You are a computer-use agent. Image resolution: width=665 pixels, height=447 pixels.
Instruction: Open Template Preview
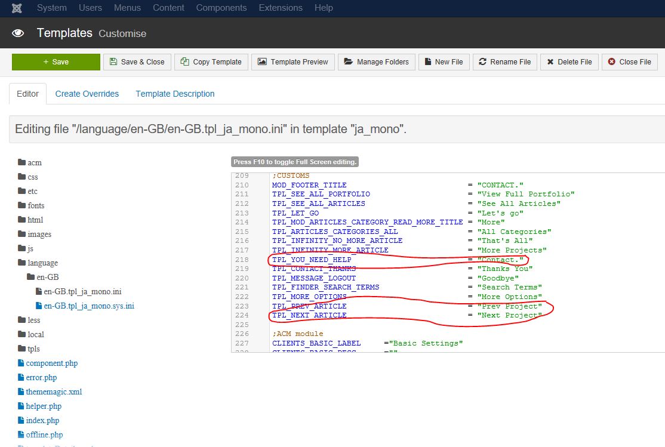point(293,62)
